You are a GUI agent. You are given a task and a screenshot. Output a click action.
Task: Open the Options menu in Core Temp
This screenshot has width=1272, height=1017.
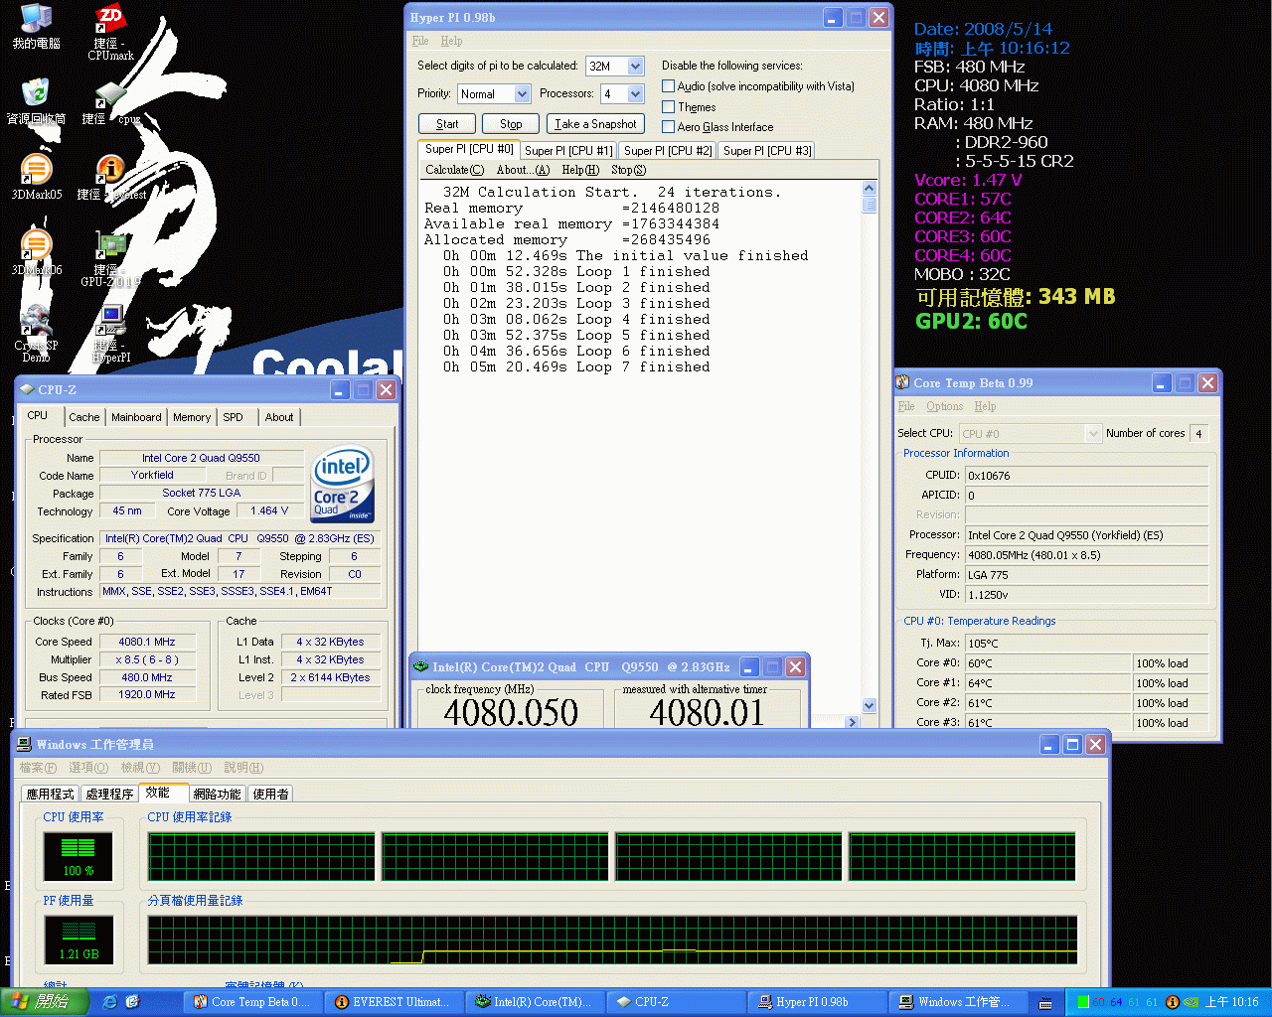pos(944,406)
